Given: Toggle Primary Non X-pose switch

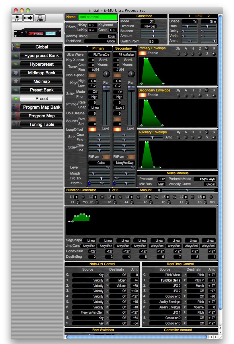Looking at the screenshot, I should [92, 75].
